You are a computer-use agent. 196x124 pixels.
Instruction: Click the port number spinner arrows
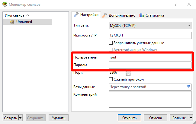[x=128, y=74]
